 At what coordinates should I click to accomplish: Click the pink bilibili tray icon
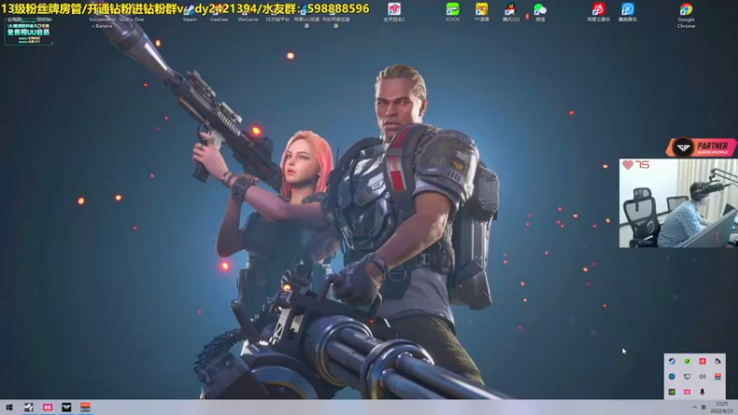point(687,391)
